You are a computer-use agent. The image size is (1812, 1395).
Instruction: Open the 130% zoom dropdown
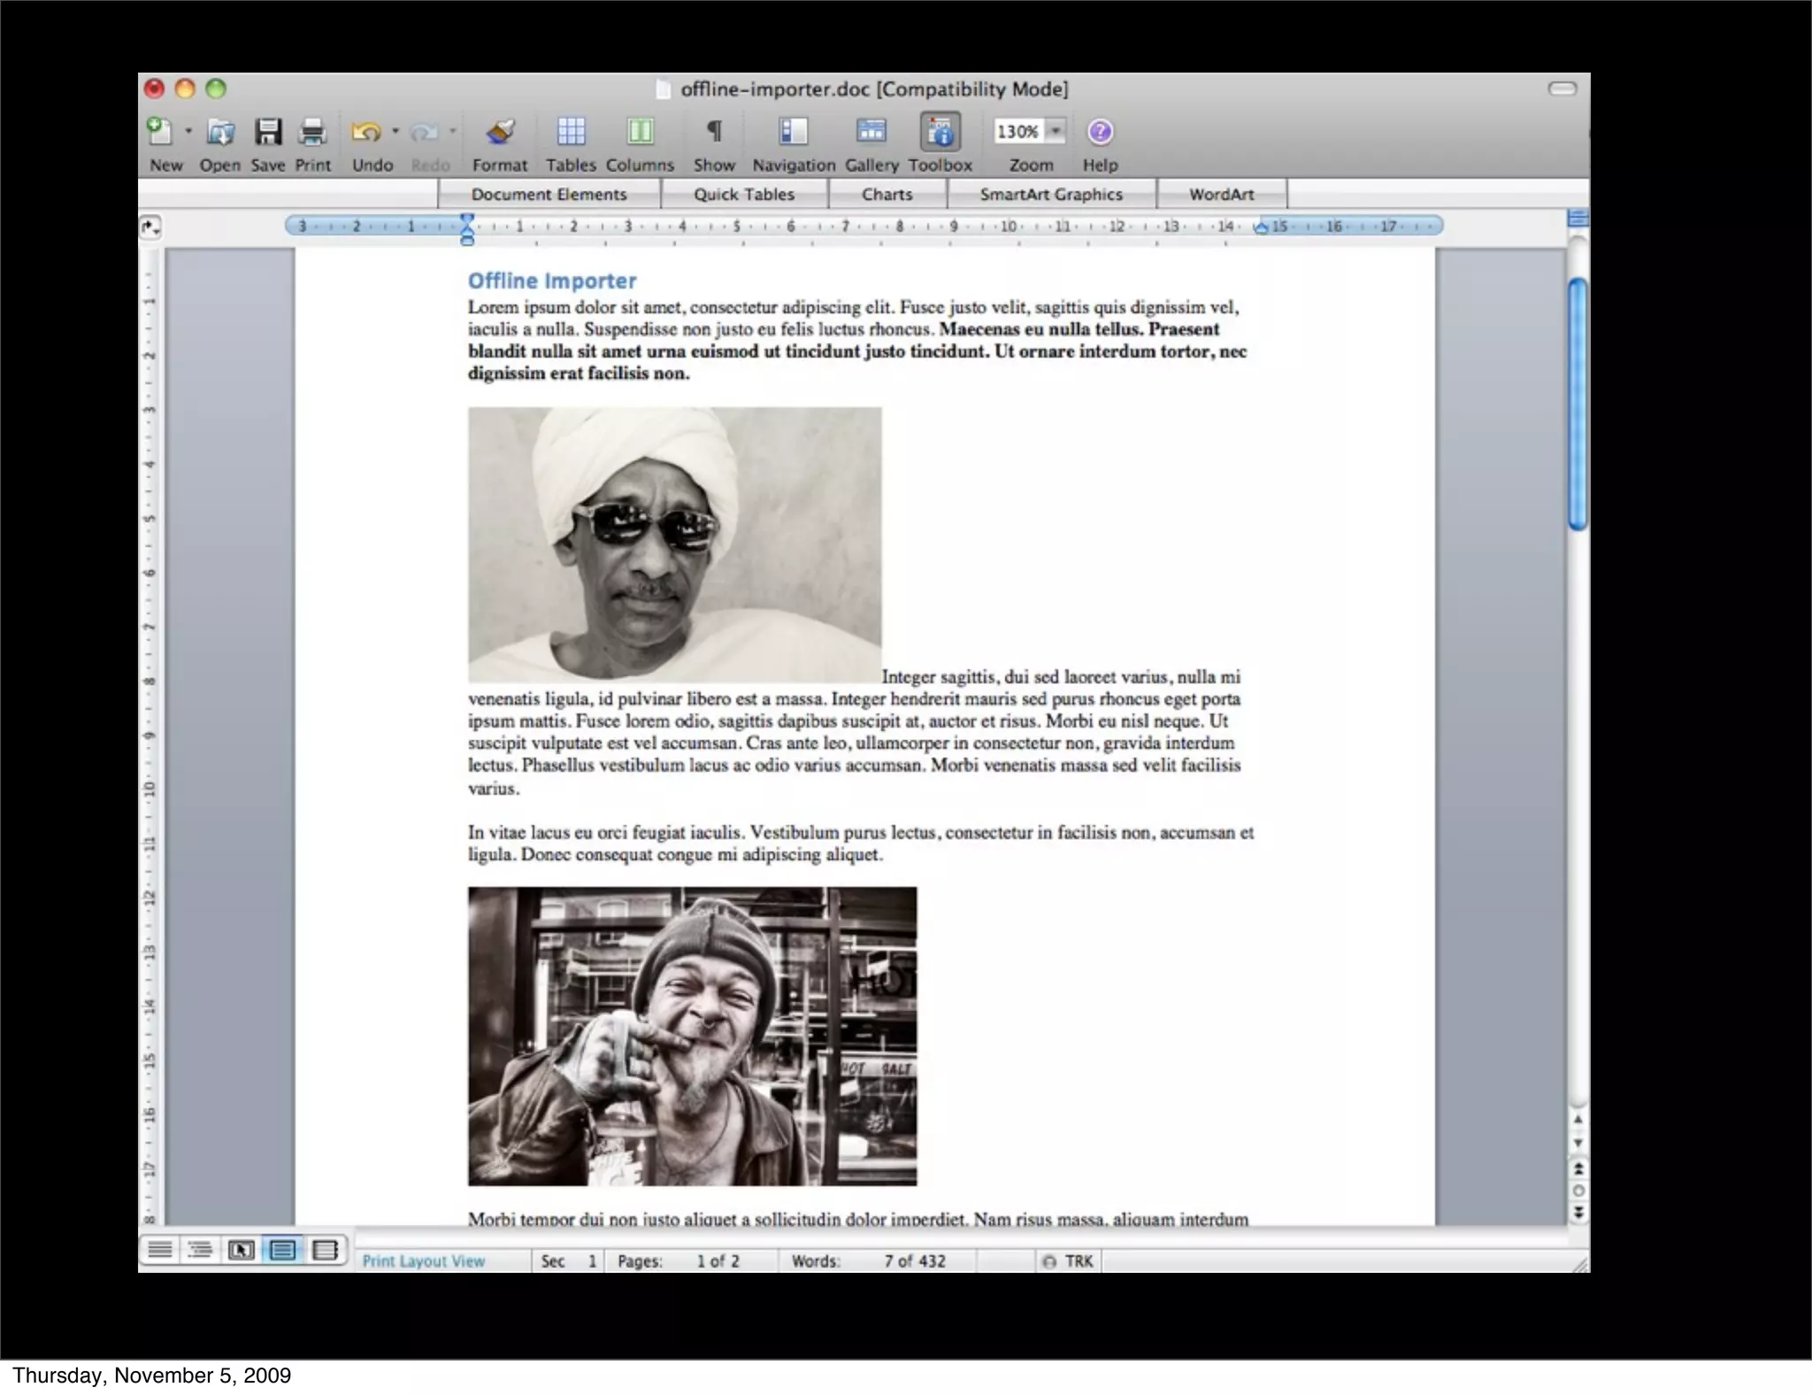[x=1056, y=131]
